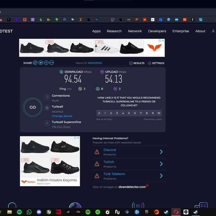The image size is (216, 216).
Task: Open the About menu
Action: [x=200, y=31]
